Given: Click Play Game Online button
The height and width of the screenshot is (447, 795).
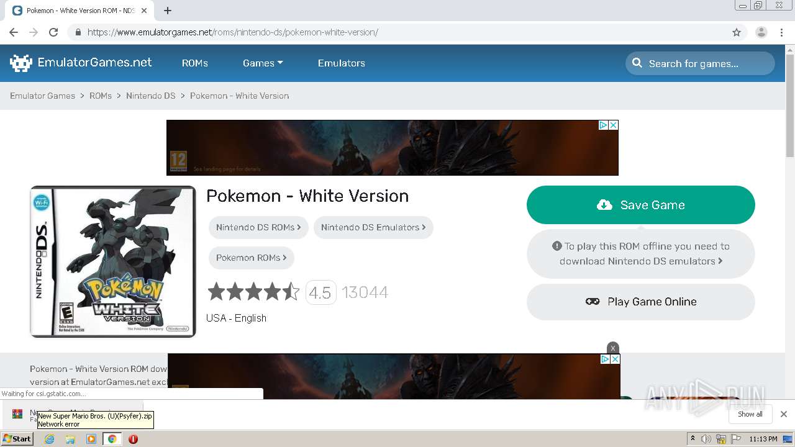Looking at the screenshot, I should [x=641, y=302].
